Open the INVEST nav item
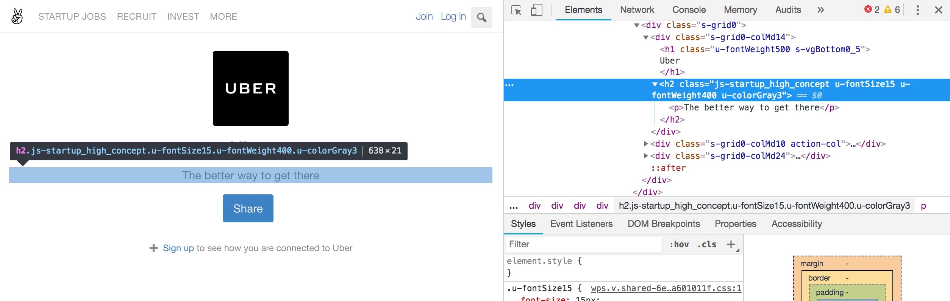The height and width of the screenshot is (301, 950). (183, 17)
